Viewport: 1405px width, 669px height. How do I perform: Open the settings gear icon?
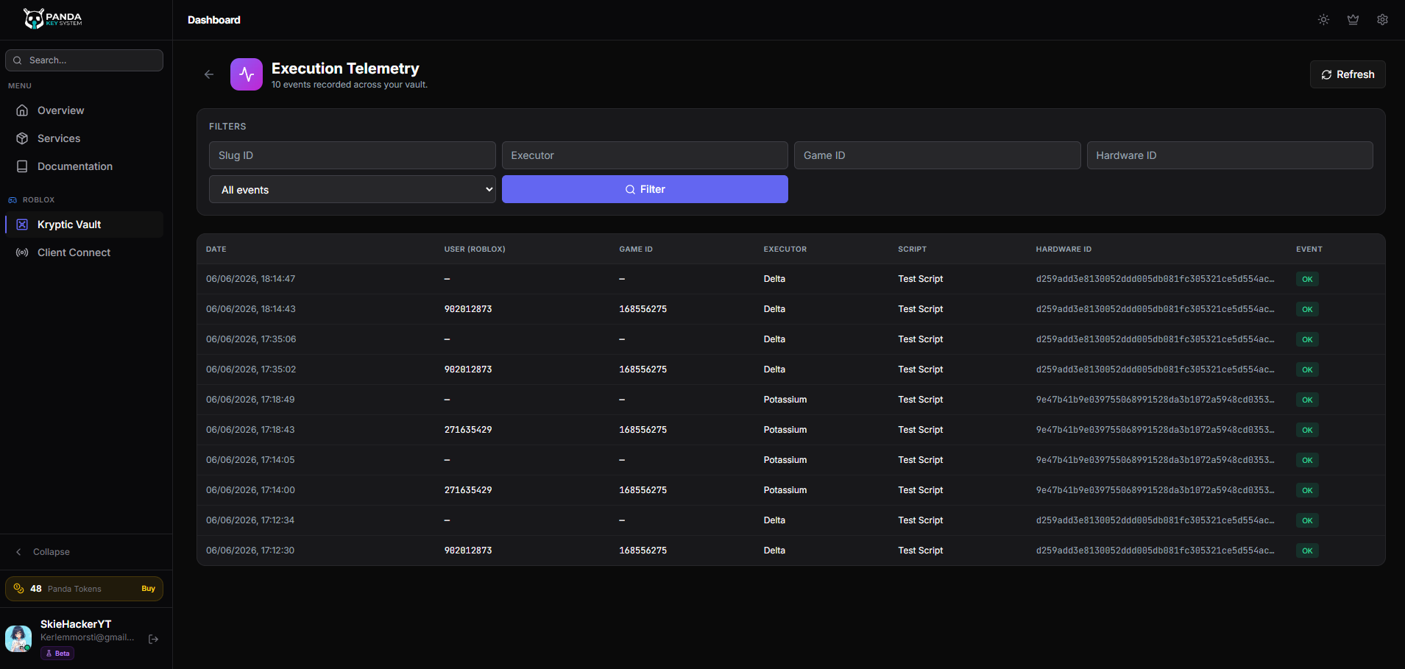1382,20
